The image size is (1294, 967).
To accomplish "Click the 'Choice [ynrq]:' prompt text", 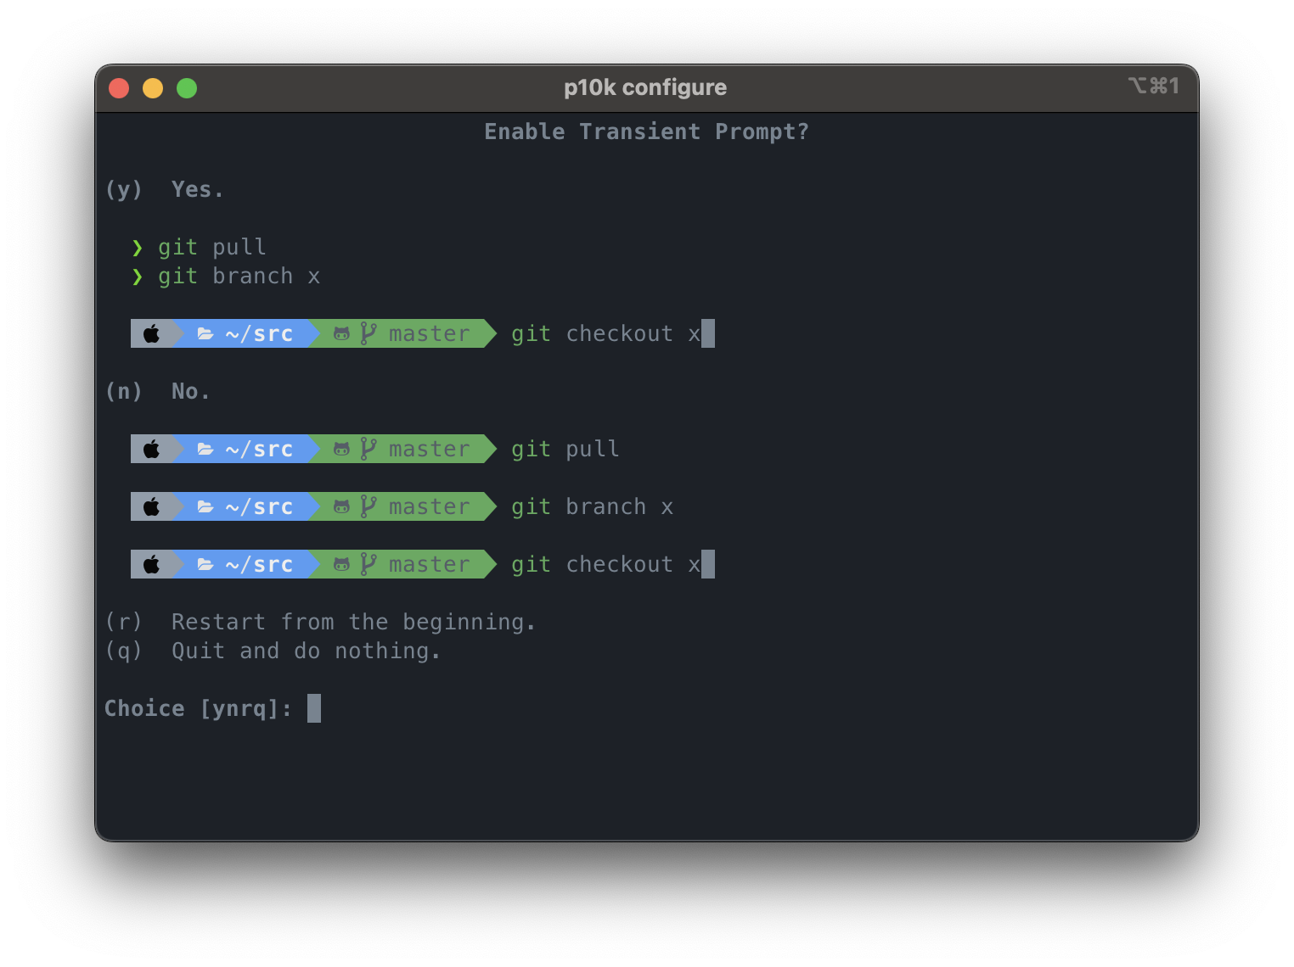I will point(198,709).
